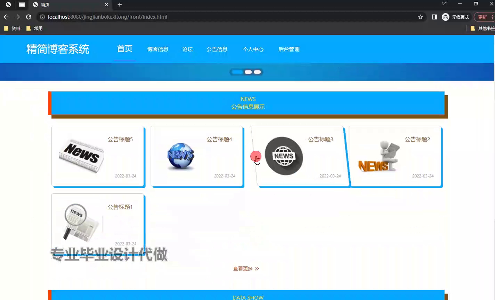Open the 公告信息 navigation item

(x=217, y=49)
